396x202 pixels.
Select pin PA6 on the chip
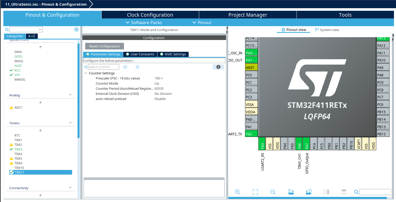click(299, 144)
